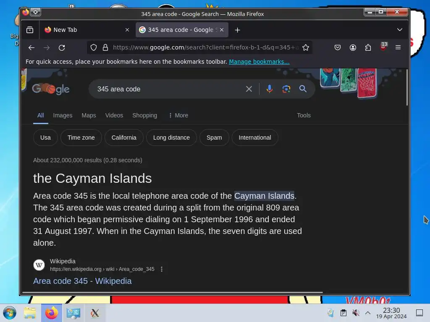430x322 pixels.
Task: Open the Windows Start menu orb
Action: click(x=9, y=313)
